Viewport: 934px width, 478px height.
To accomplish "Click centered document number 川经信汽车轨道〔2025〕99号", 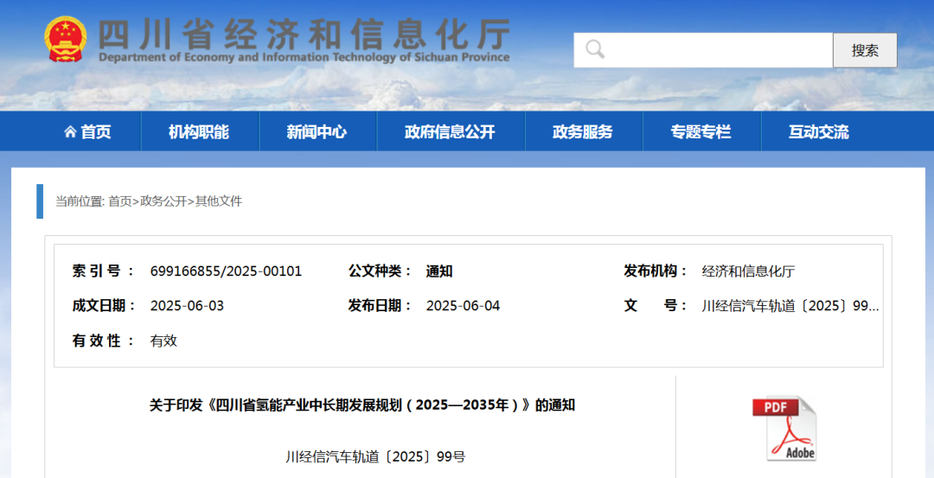I will pyautogui.click(x=375, y=456).
